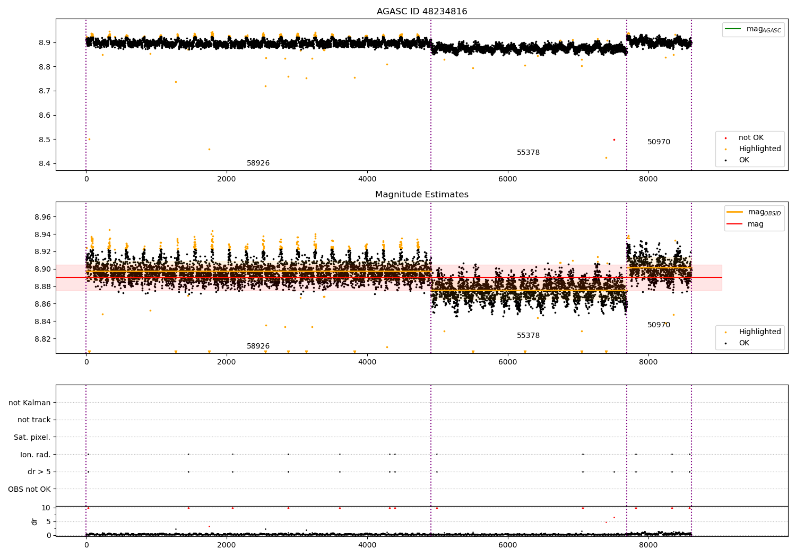Select the orange mag OBSID legend line
The width and height of the screenshot is (796, 557).
tap(735, 212)
